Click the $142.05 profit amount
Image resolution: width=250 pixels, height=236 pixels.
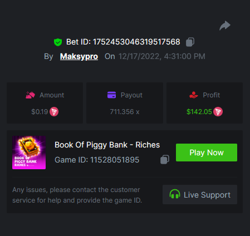pyautogui.click(x=199, y=112)
